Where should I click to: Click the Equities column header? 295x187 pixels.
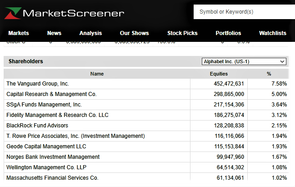(219, 74)
